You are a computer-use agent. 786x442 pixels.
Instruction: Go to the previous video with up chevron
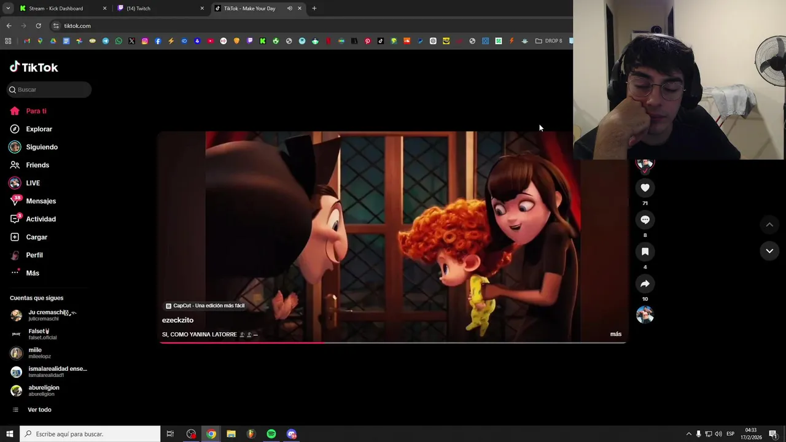coord(769,225)
